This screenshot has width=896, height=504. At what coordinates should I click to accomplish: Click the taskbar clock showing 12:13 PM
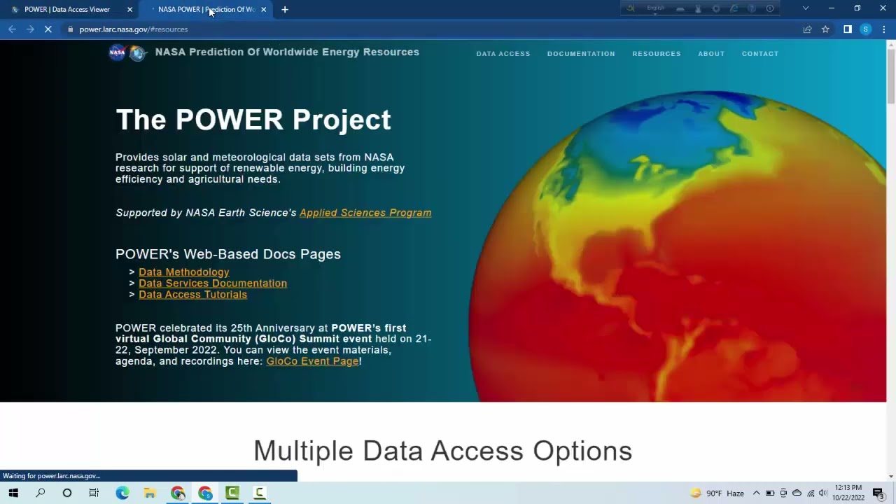click(x=848, y=493)
